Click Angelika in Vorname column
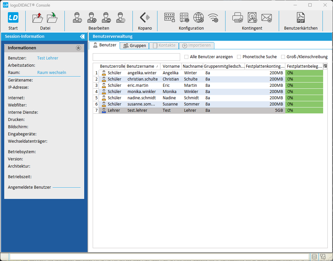Viewport: 333px width, 261px height. coord(171,73)
